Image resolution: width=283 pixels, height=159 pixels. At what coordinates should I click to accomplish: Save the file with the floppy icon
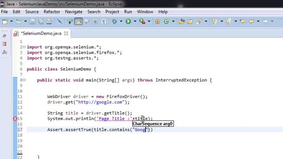pyautogui.click(x=32, y=22)
